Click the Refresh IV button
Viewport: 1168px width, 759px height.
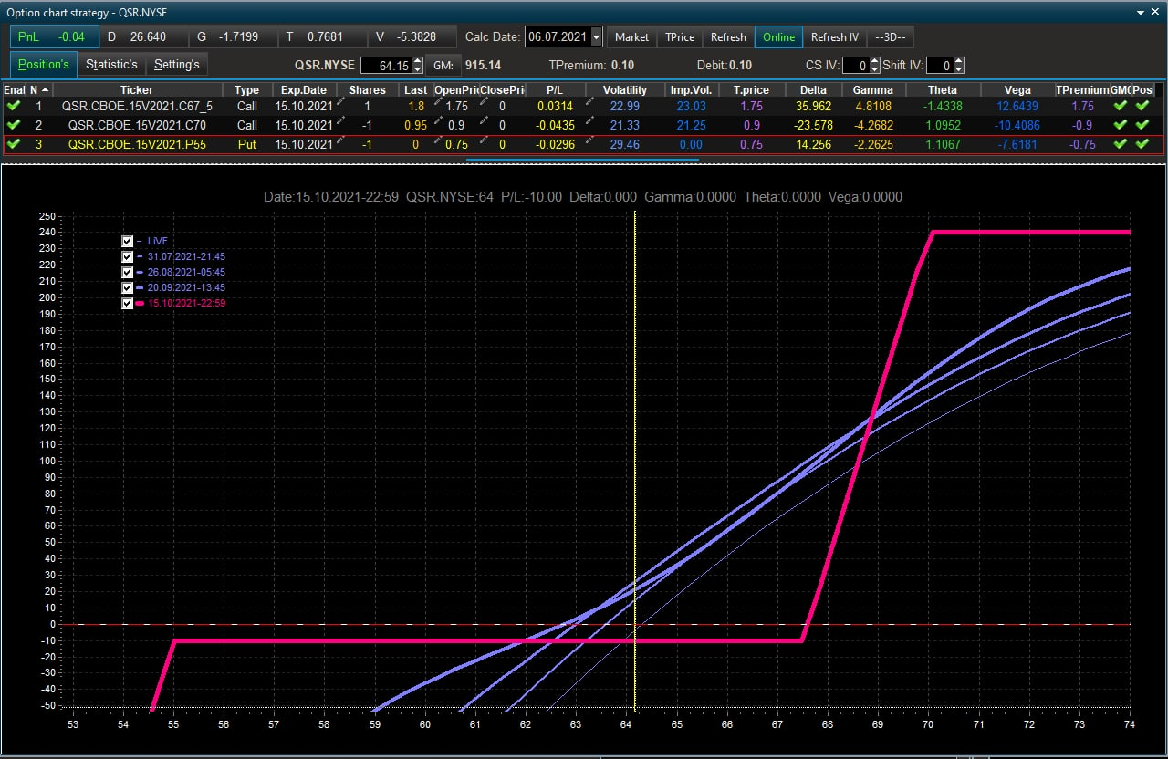pos(835,37)
